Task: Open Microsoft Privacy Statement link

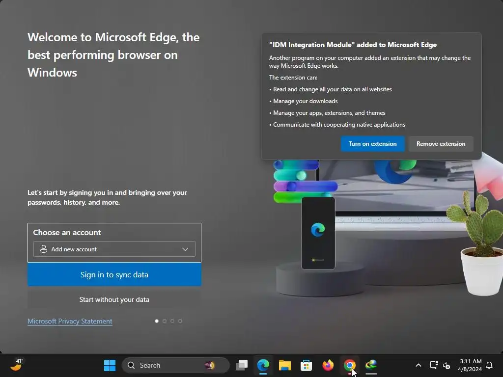Action: click(x=70, y=321)
